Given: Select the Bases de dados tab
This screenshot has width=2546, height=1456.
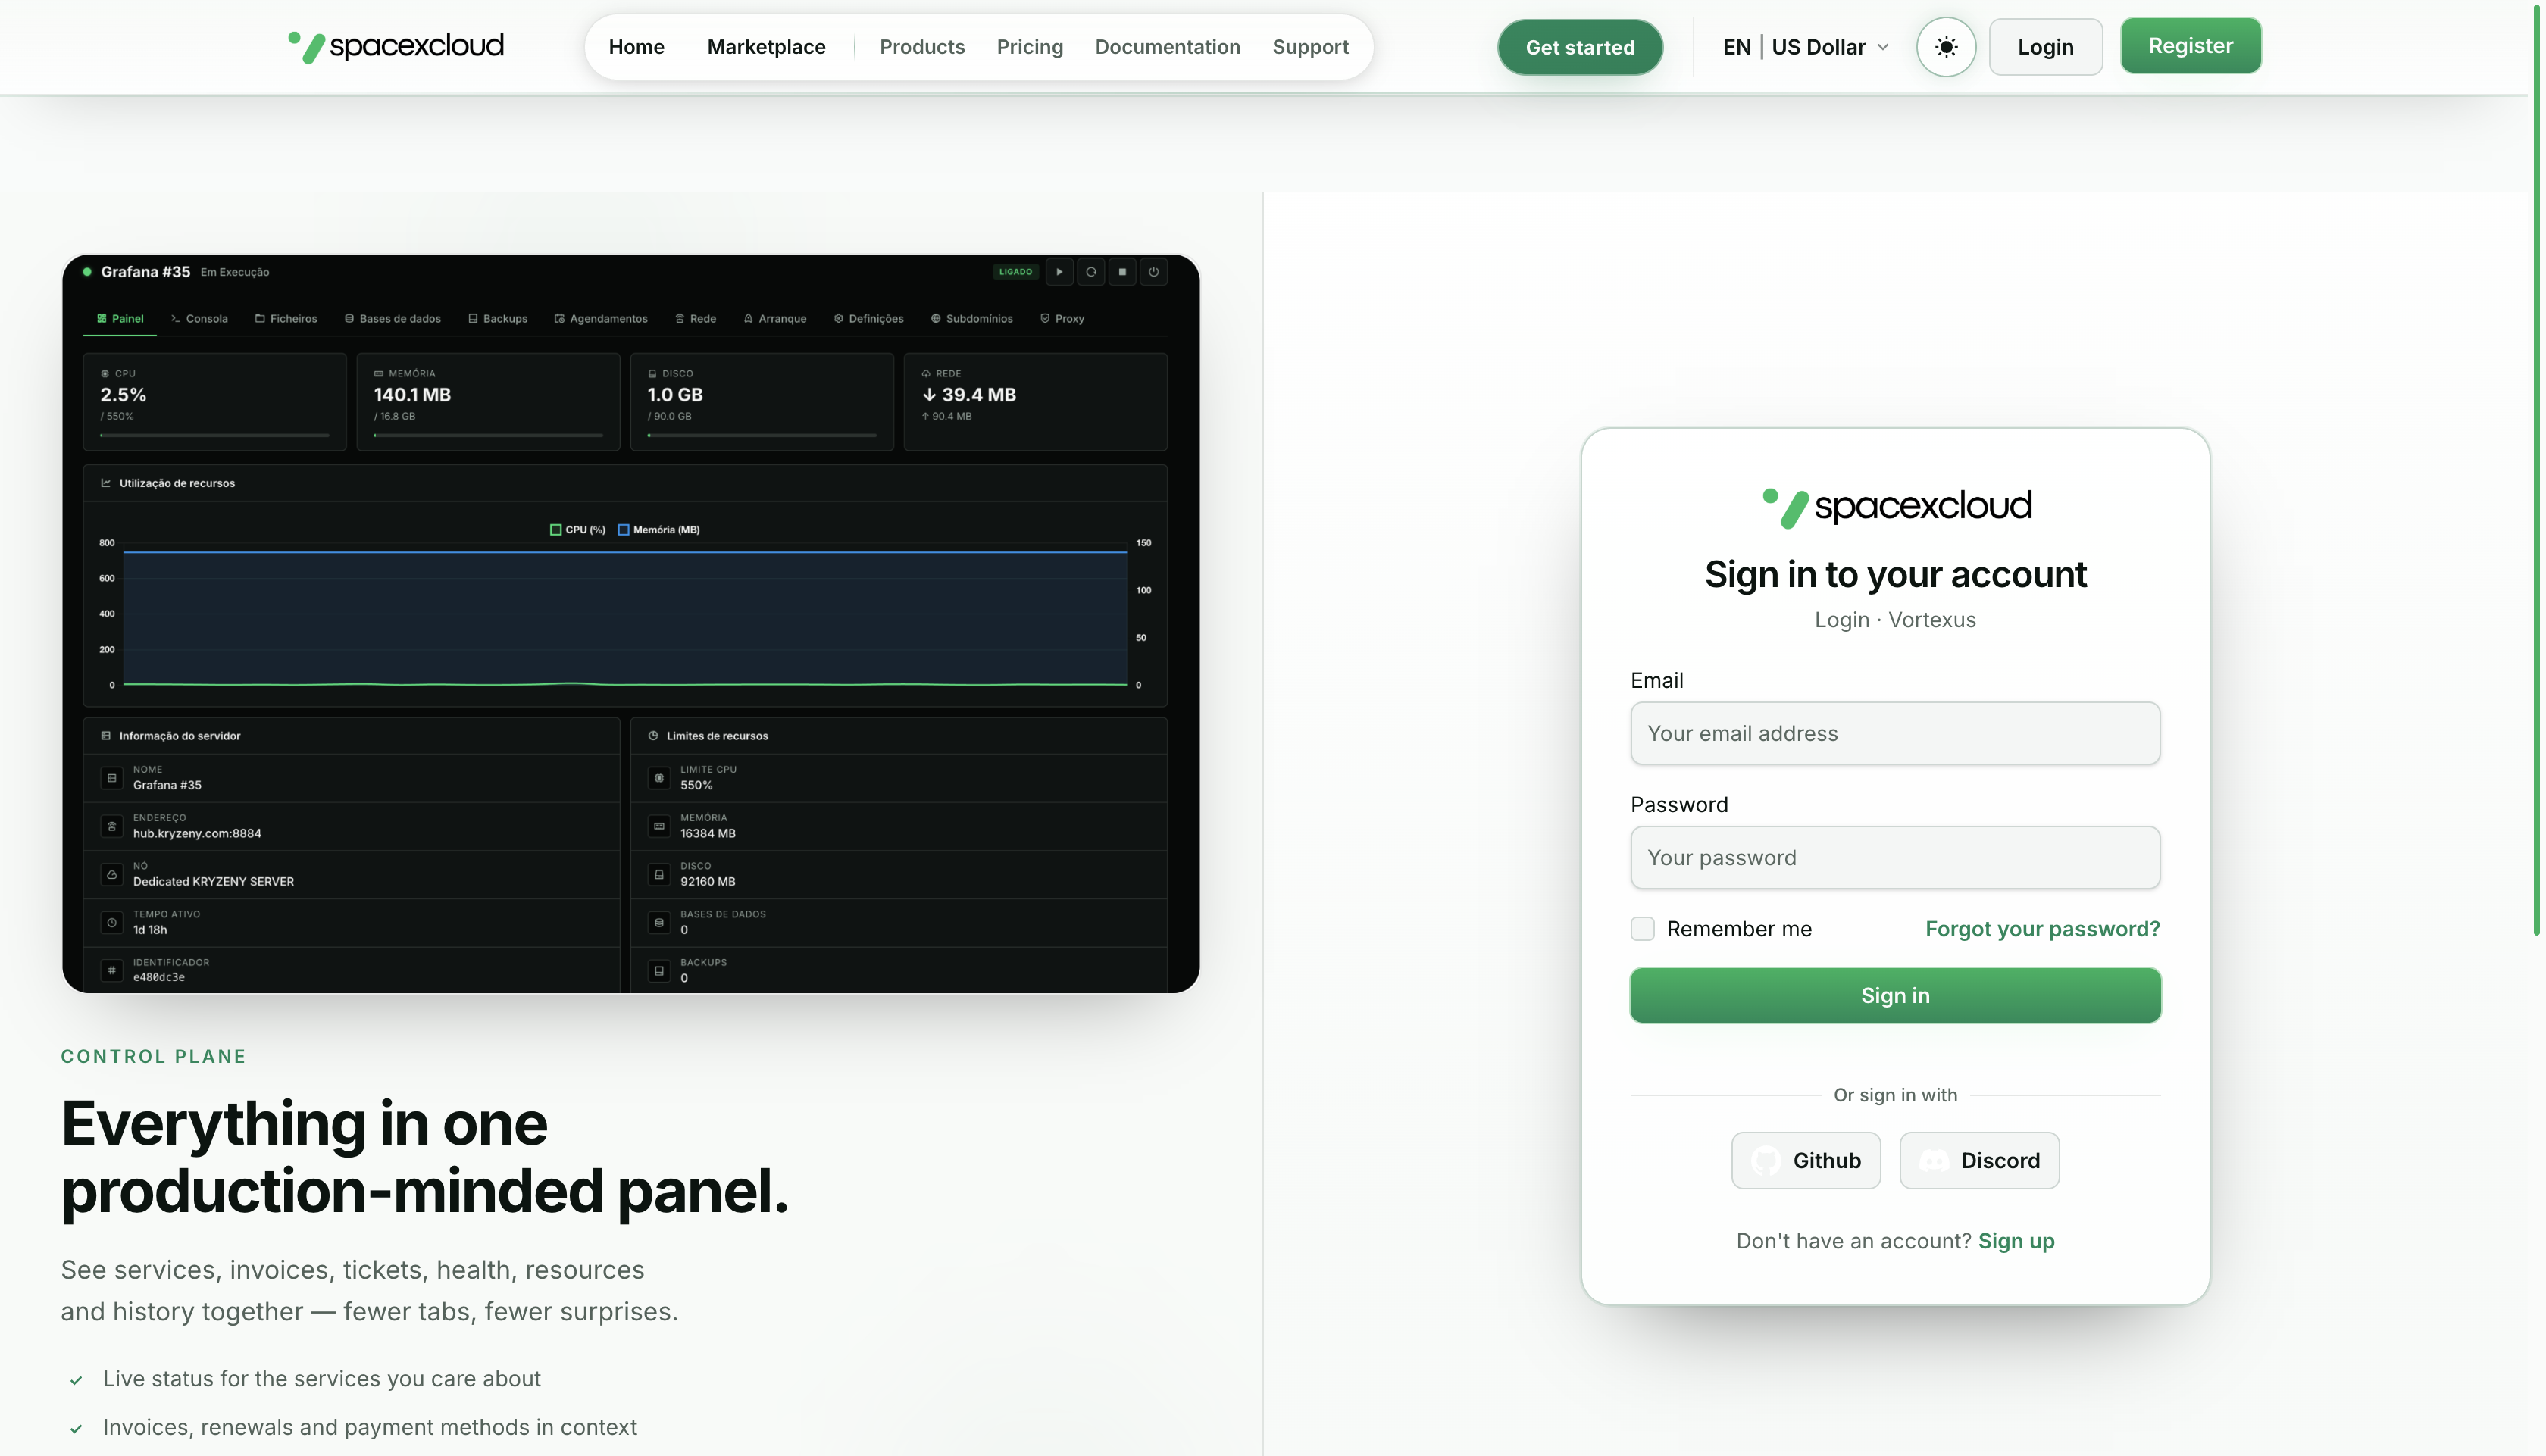Looking at the screenshot, I should pyautogui.click(x=393, y=319).
